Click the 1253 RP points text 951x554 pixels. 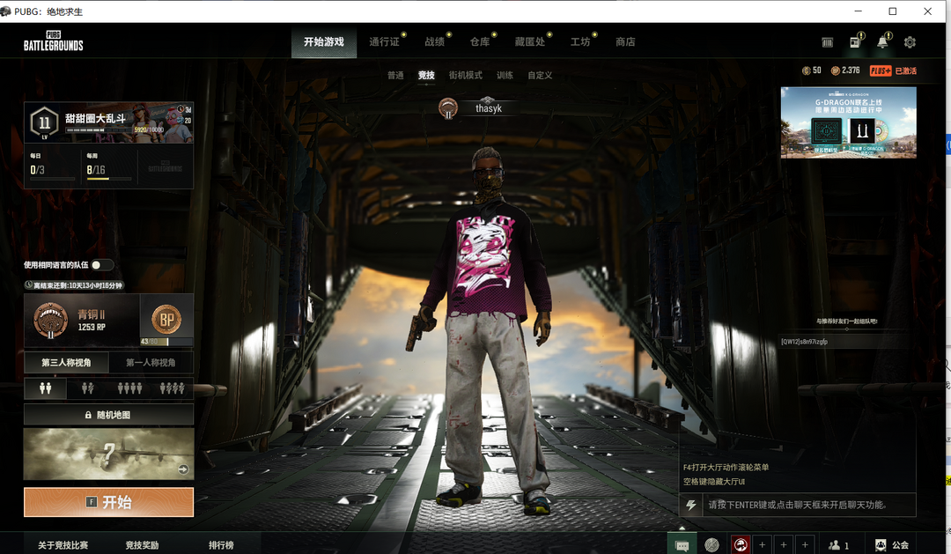click(92, 327)
